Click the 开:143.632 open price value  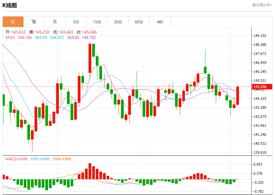click(16, 32)
